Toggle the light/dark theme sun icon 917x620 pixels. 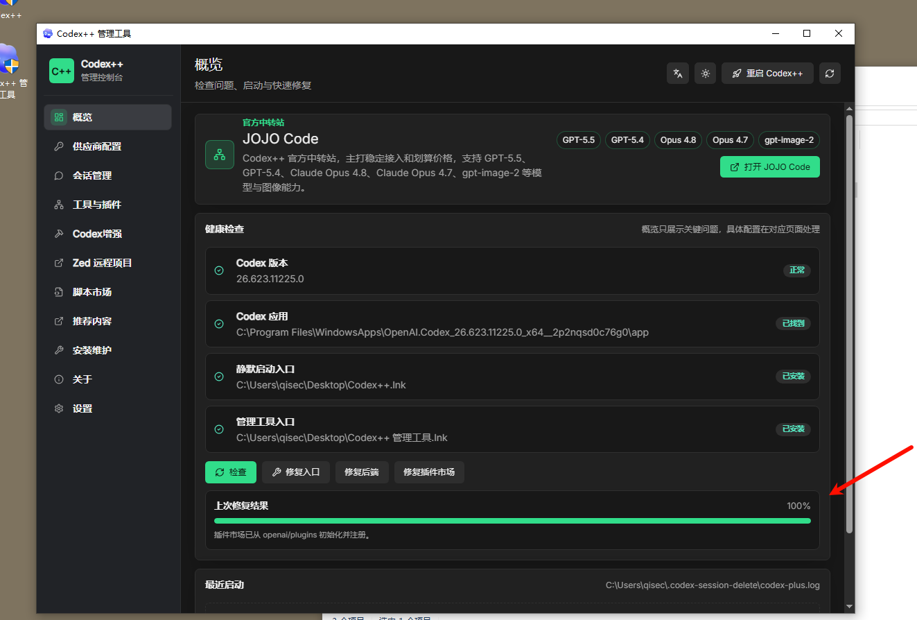(x=706, y=74)
